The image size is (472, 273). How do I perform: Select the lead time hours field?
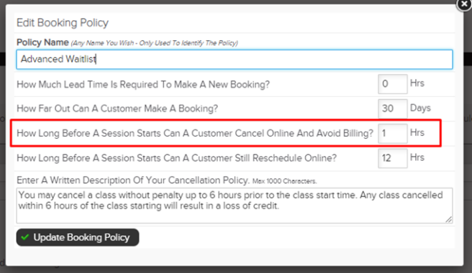[393, 84]
